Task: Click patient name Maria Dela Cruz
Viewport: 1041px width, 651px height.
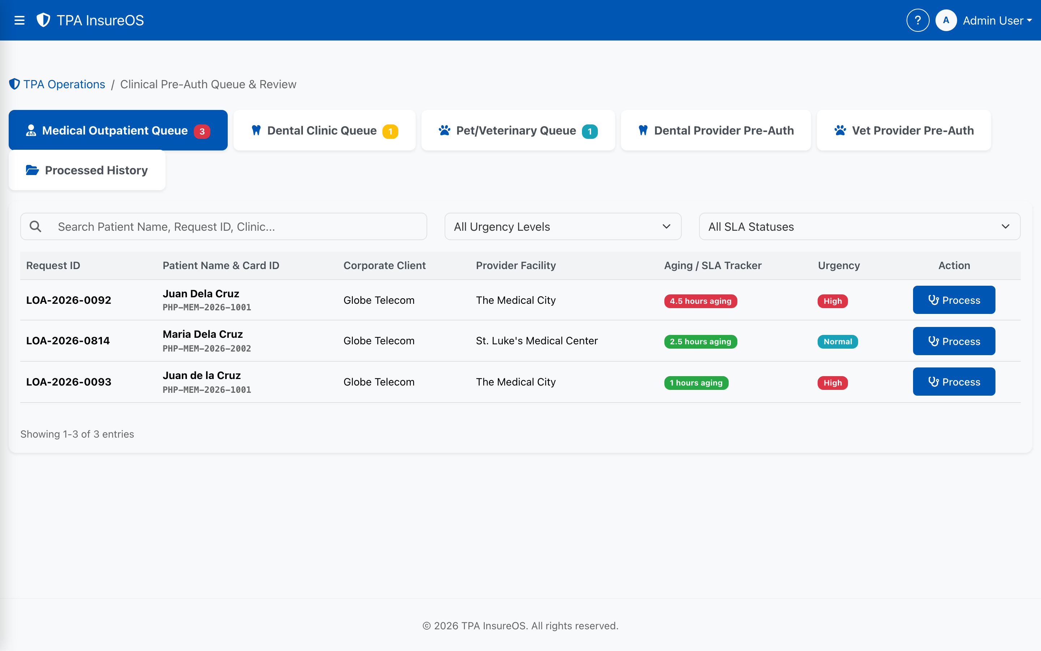Action: (203, 334)
